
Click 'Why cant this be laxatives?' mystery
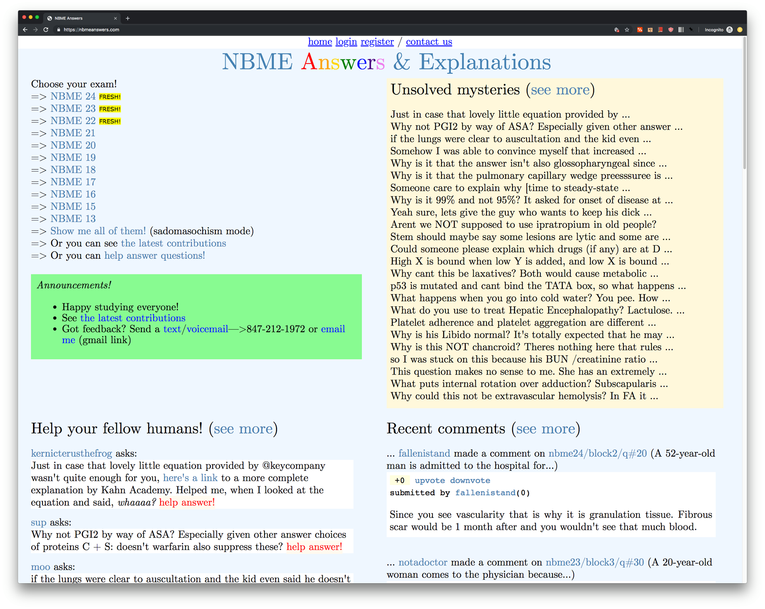[524, 274]
